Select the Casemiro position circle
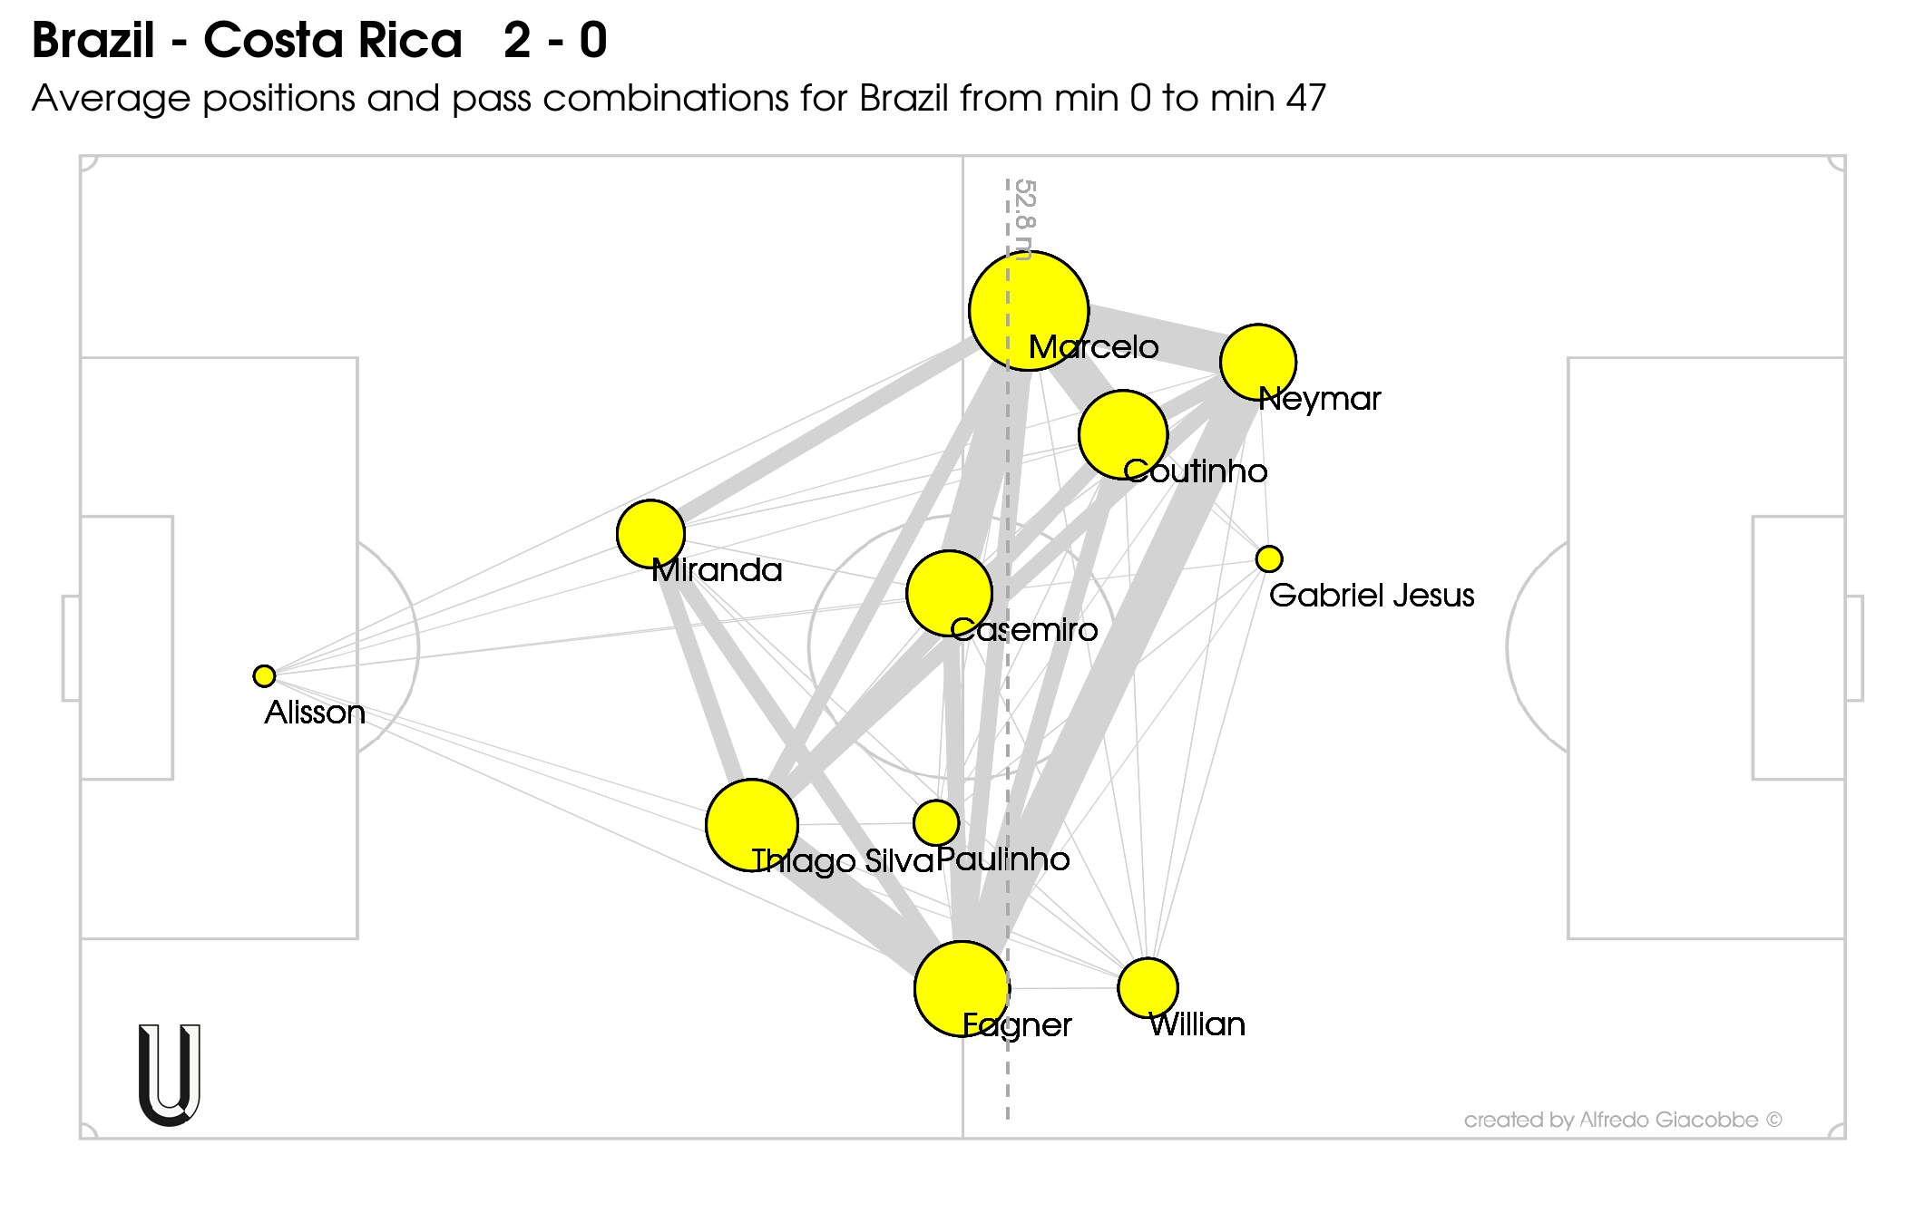1905x1213 pixels. (x=949, y=594)
